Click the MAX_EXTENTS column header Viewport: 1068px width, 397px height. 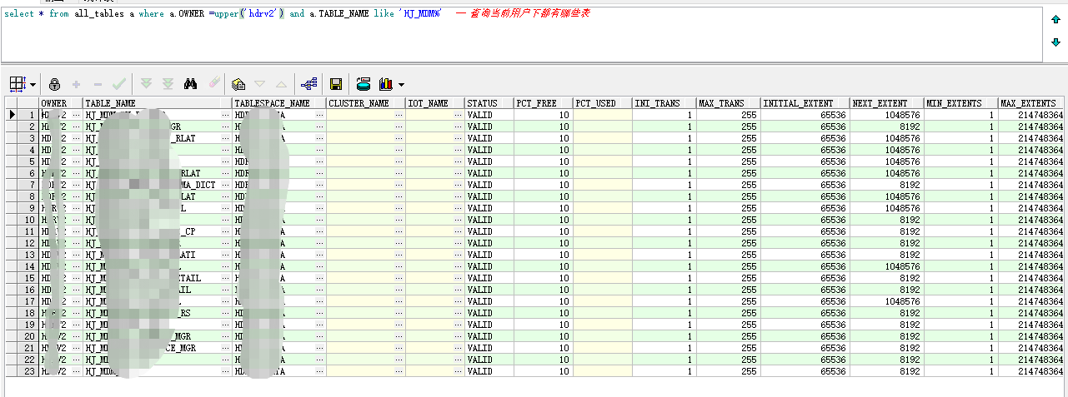pyautogui.click(x=1032, y=103)
